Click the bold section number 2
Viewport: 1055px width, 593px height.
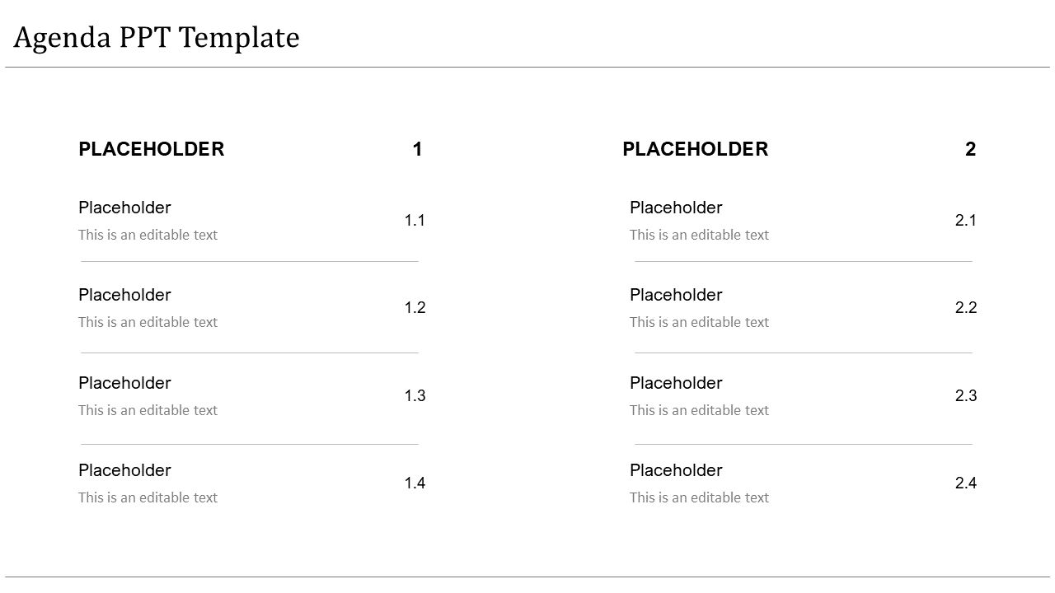tap(970, 149)
